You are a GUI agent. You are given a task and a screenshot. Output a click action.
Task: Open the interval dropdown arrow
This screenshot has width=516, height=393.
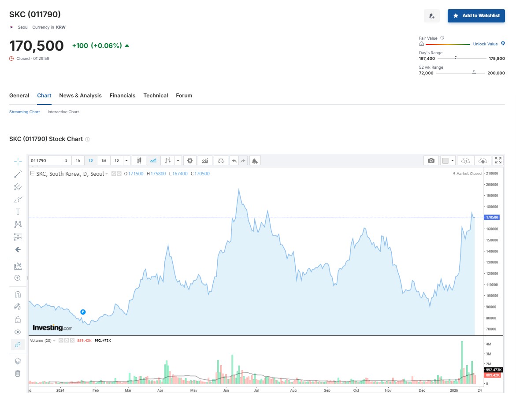(x=126, y=161)
